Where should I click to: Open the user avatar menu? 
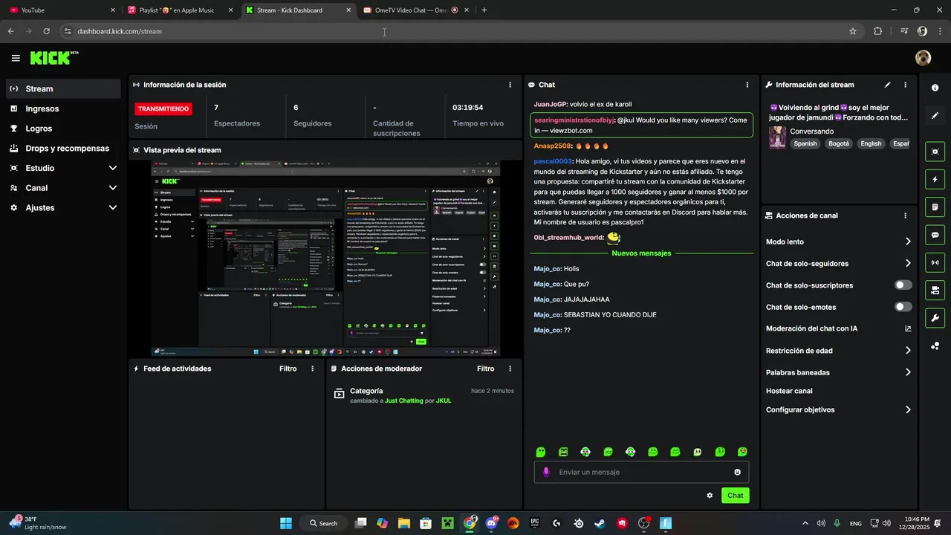[923, 58]
